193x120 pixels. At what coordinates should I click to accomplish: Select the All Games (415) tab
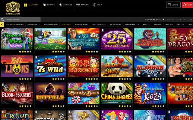point(51,25)
